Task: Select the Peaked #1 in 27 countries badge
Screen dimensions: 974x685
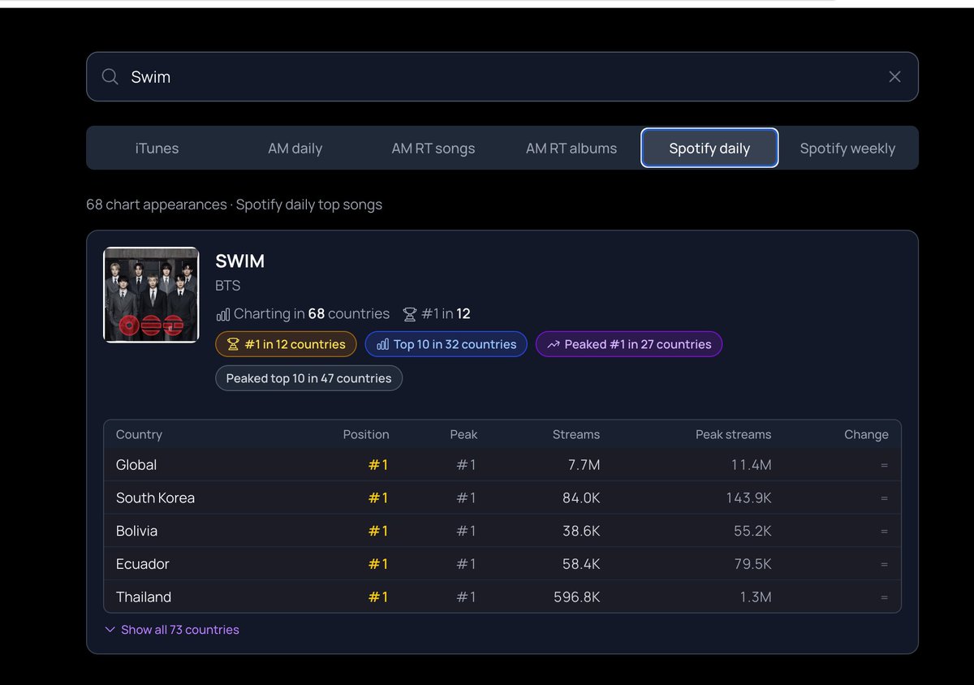Action: click(629, 344)
